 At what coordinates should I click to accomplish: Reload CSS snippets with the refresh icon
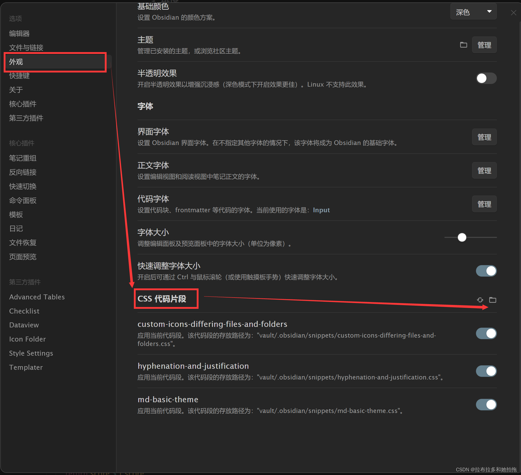coord(480,300)
